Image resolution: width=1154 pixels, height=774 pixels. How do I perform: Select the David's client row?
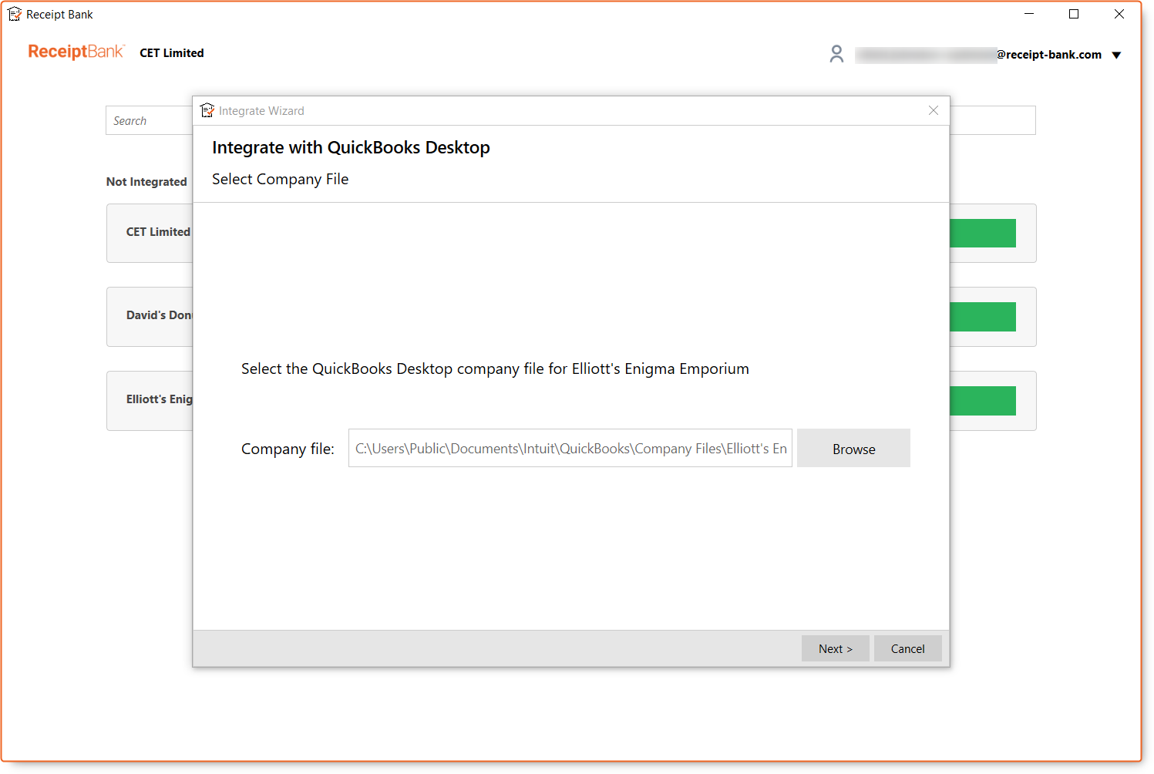150,316
